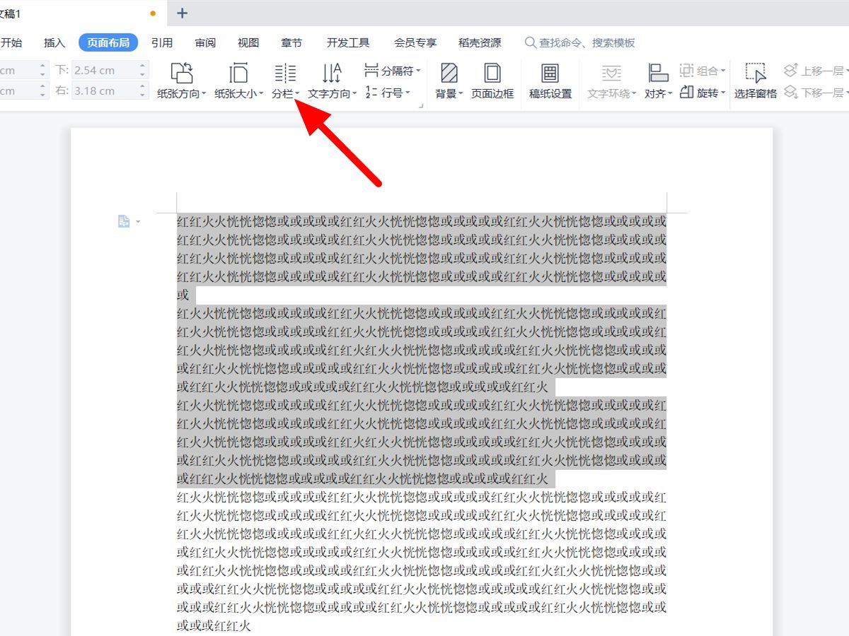849x636 pixels.
Task: Click the text wrap (文字环绕) icon
Action: [611, 73]
